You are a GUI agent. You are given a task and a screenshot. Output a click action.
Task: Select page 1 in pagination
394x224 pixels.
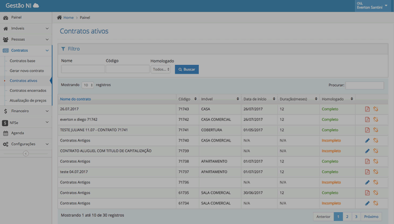coord(338,217)
